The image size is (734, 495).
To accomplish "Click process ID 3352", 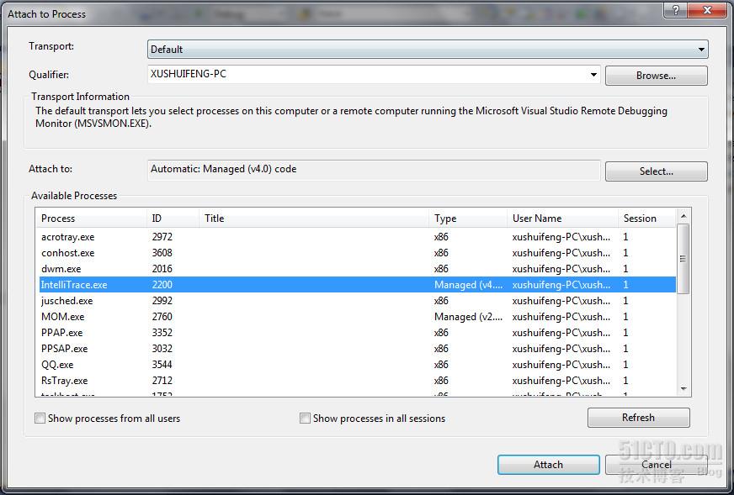I will tap(162, 332).
